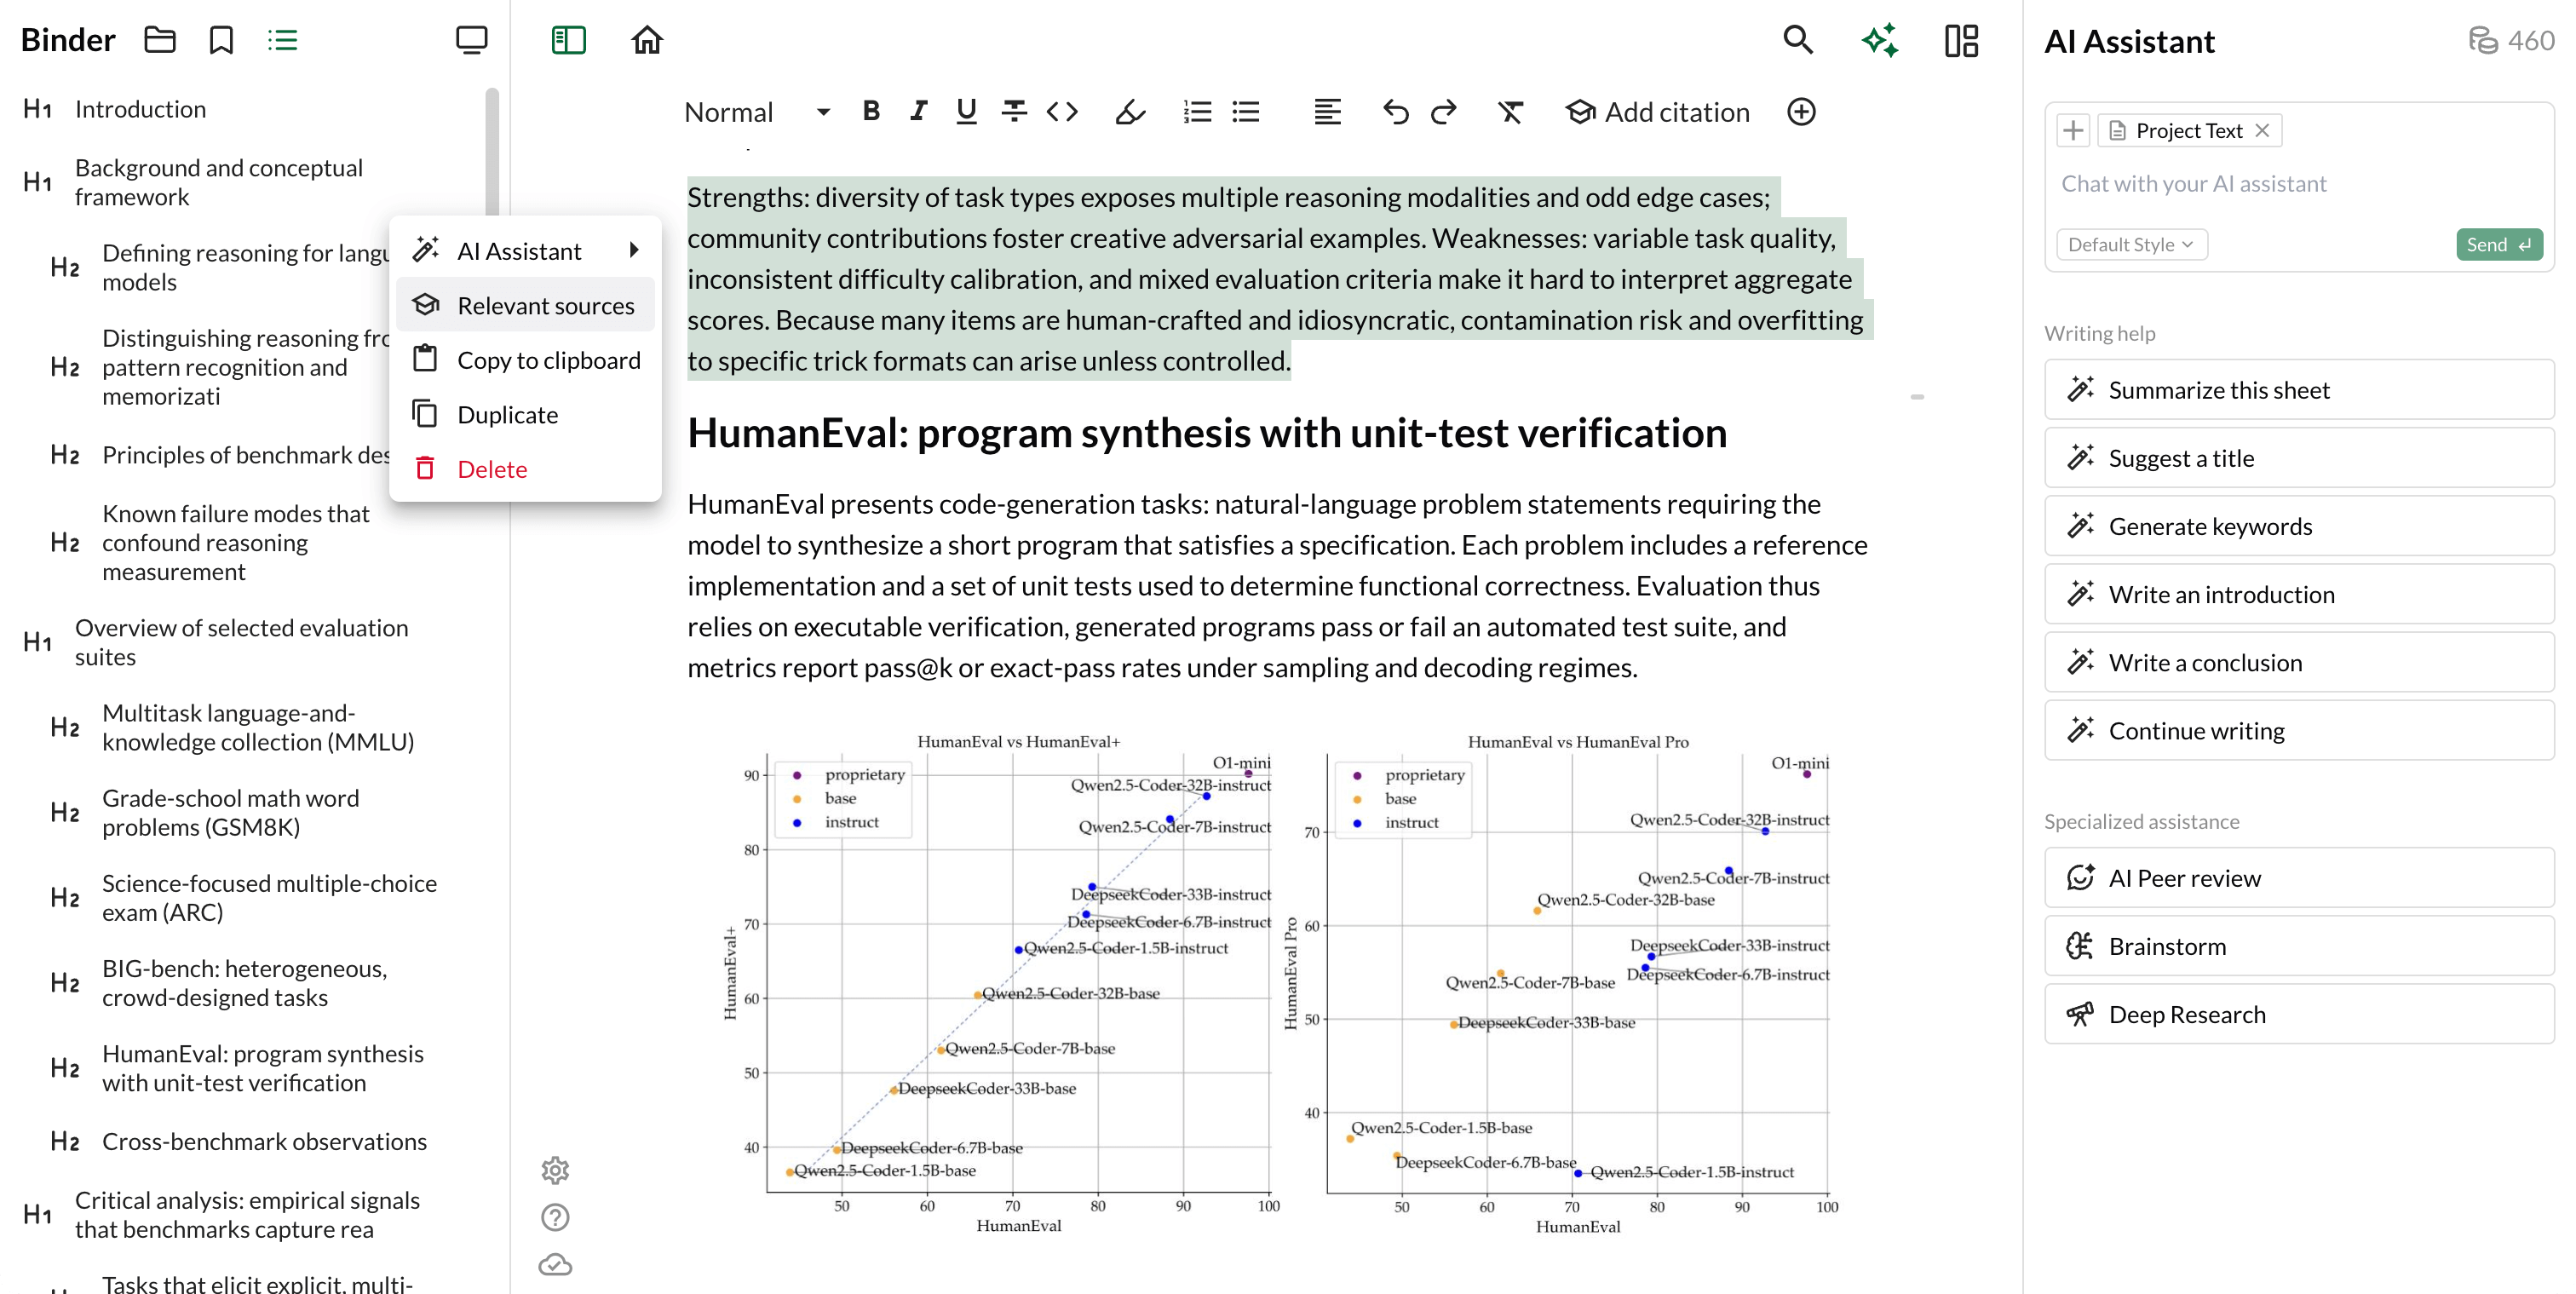Viewport: 2576px width, 1294px height.
Task: Open the Default Style dropdown
Action: [2130, 244]
